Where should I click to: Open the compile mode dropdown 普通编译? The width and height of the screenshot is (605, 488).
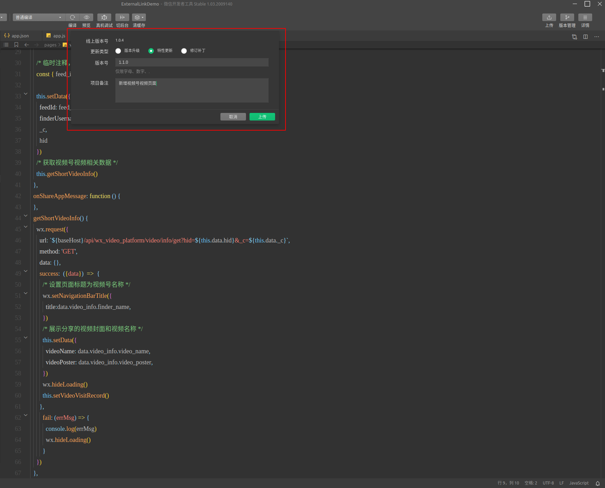39,17
